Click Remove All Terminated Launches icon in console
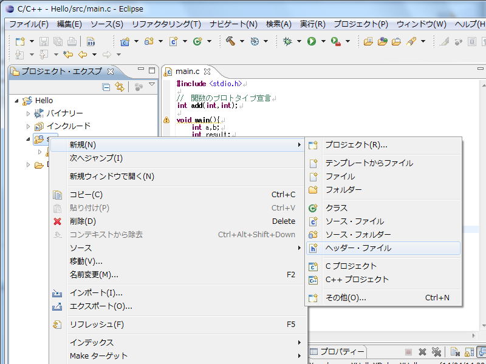This screenshot has width=486, height=364. click(436, 352)
